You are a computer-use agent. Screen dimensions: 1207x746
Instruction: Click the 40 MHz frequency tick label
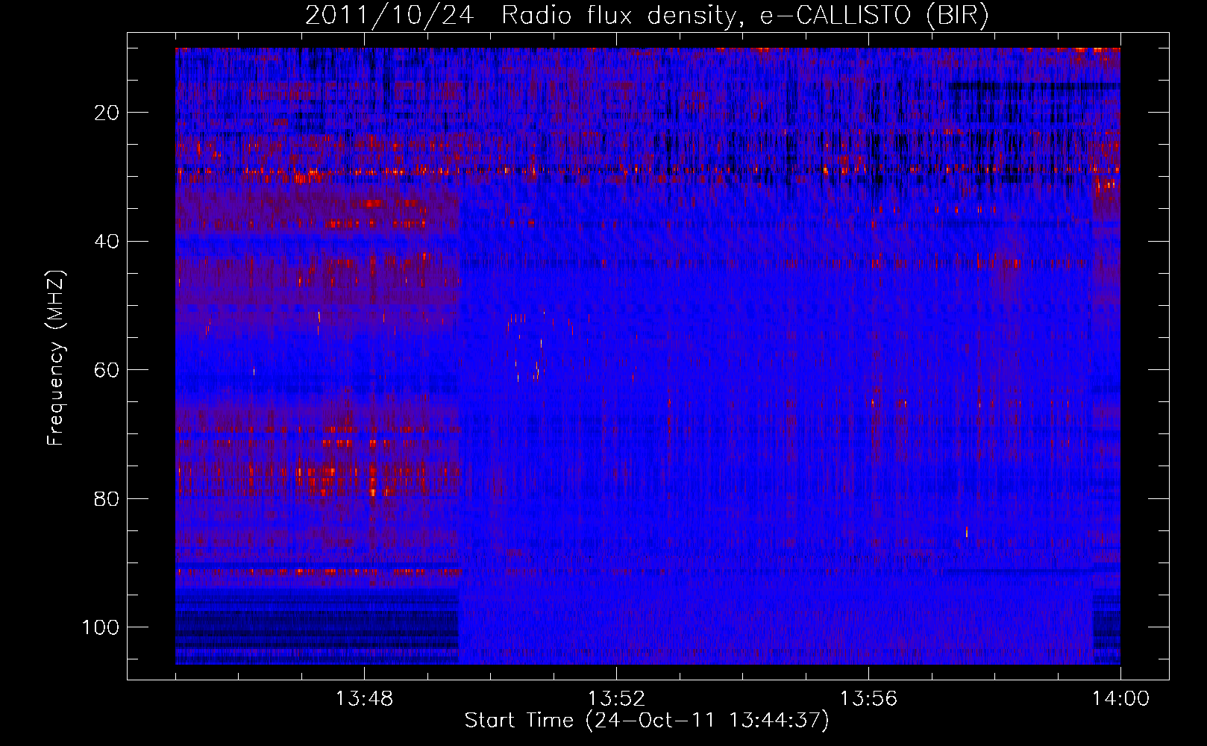pos(107,242)
